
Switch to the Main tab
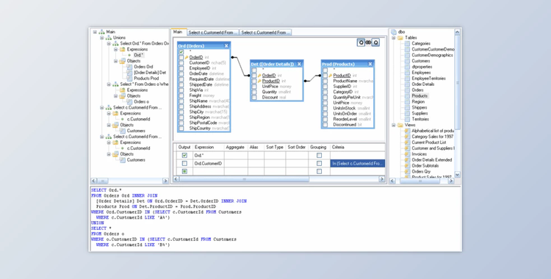[179, 32]
